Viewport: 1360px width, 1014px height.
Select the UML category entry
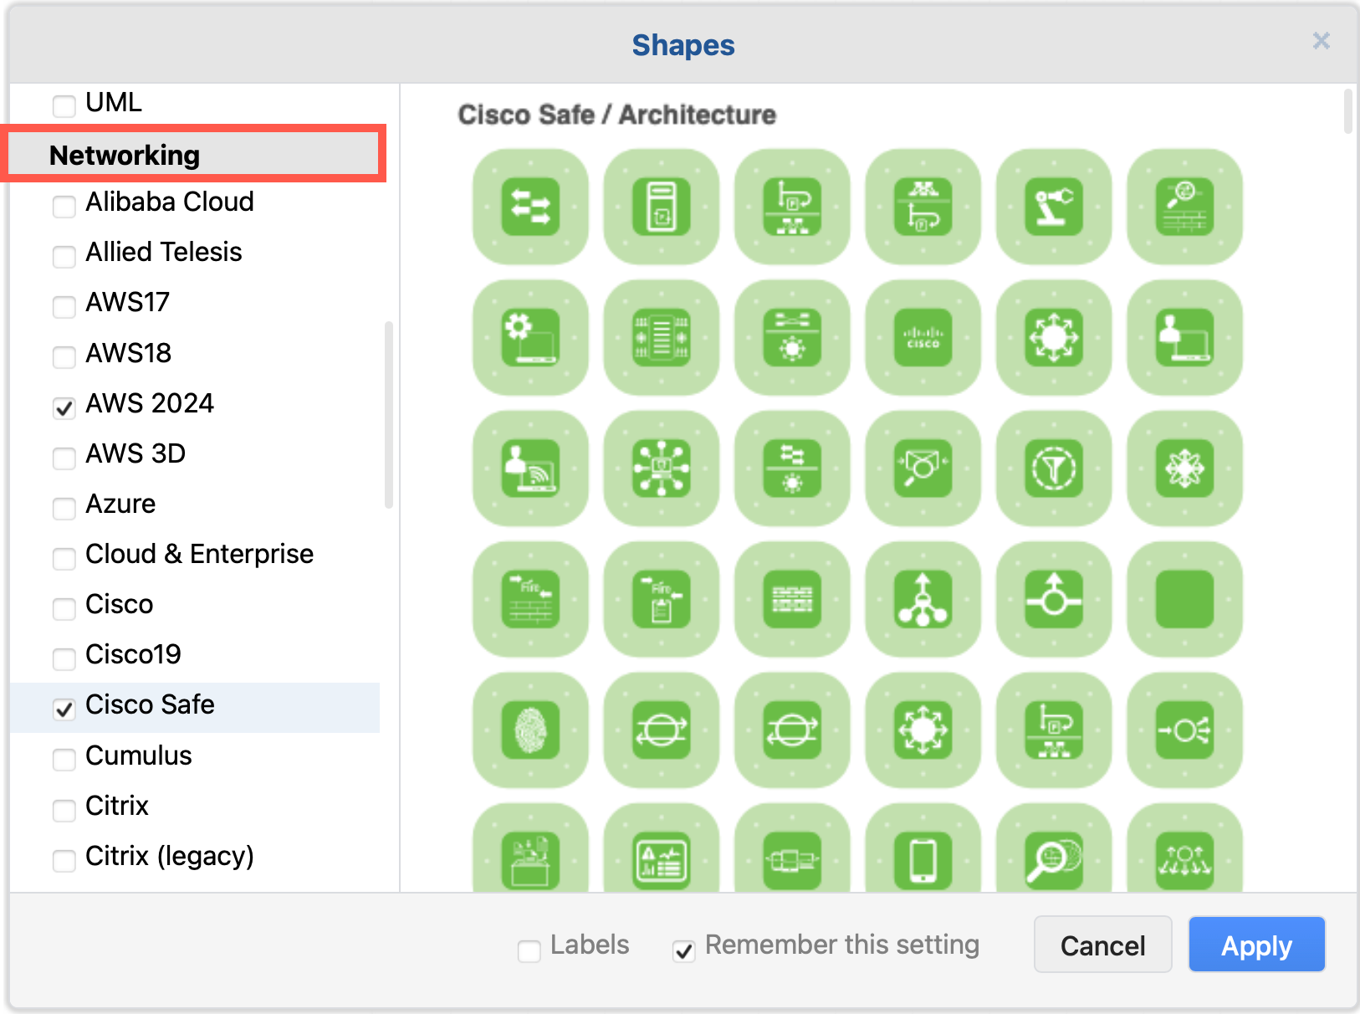click(x=113, y=102)
